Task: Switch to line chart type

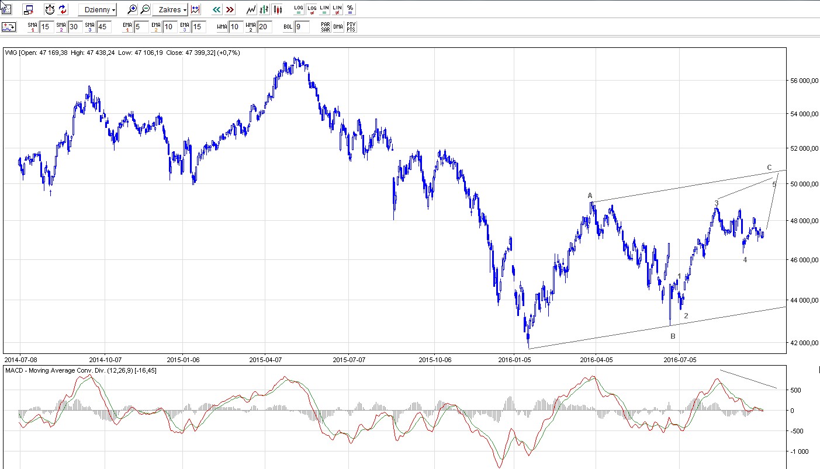Action: [x=251, y=9]
